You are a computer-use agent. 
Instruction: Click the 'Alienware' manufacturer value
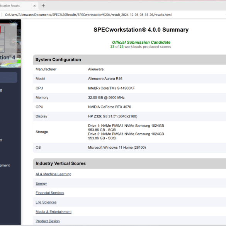click(96, 69)
